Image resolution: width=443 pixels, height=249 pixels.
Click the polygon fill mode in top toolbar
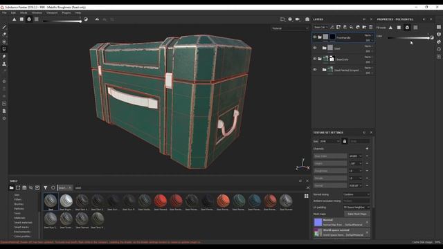(21, 19)
